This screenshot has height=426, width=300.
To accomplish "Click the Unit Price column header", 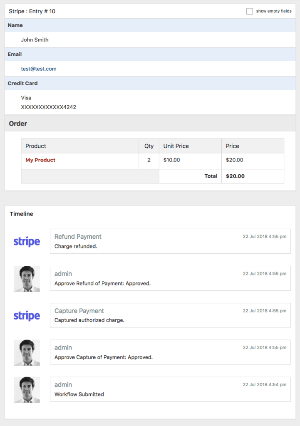I will tap(176, 146).
